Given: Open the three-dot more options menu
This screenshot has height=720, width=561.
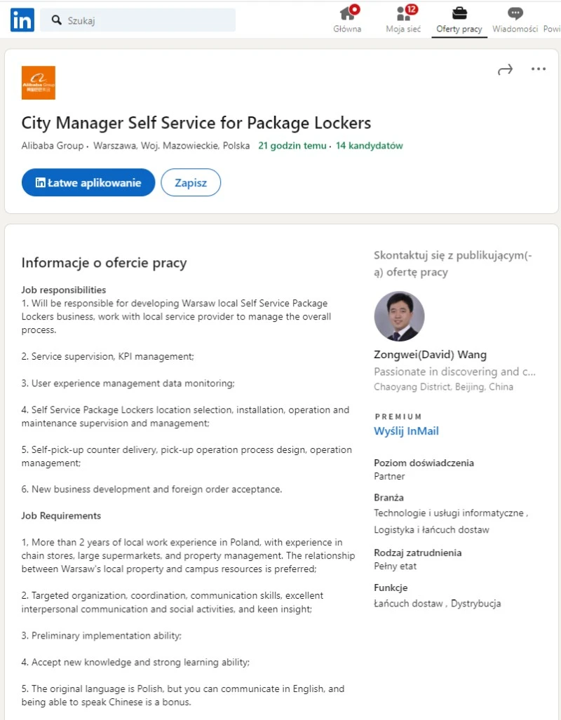Looking at the screenshot, I should point(539,69).
